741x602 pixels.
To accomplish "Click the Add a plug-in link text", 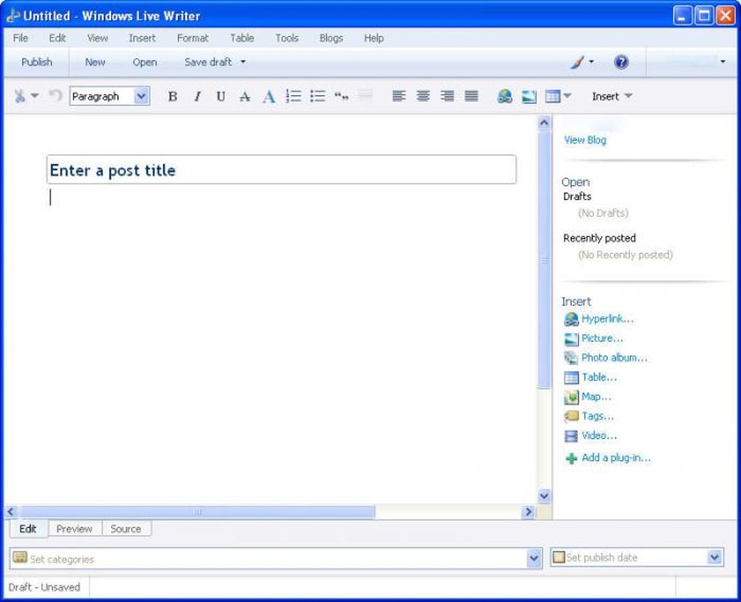I will pos(616,457).
